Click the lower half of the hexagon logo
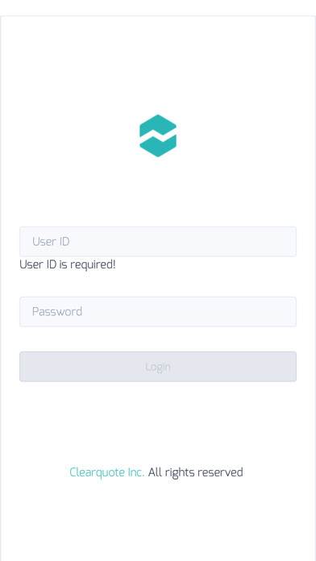 [158, 147]
